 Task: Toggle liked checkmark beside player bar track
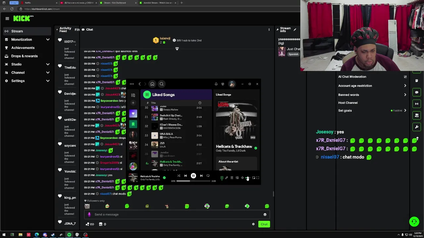164,178
